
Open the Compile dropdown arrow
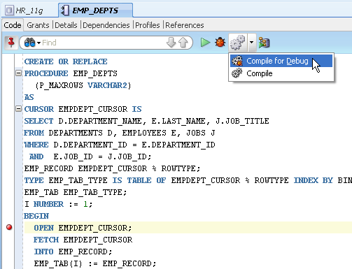pos(251,43)
